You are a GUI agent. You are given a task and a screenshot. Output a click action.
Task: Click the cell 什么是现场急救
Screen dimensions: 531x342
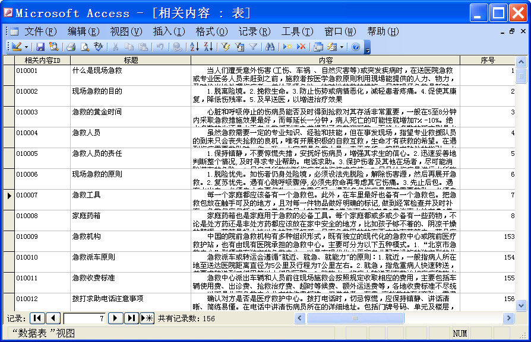[x=131, y=75]
